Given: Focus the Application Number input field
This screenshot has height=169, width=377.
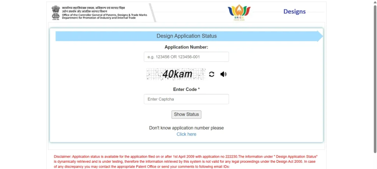Looking at the screenshot, I should 186,57.
